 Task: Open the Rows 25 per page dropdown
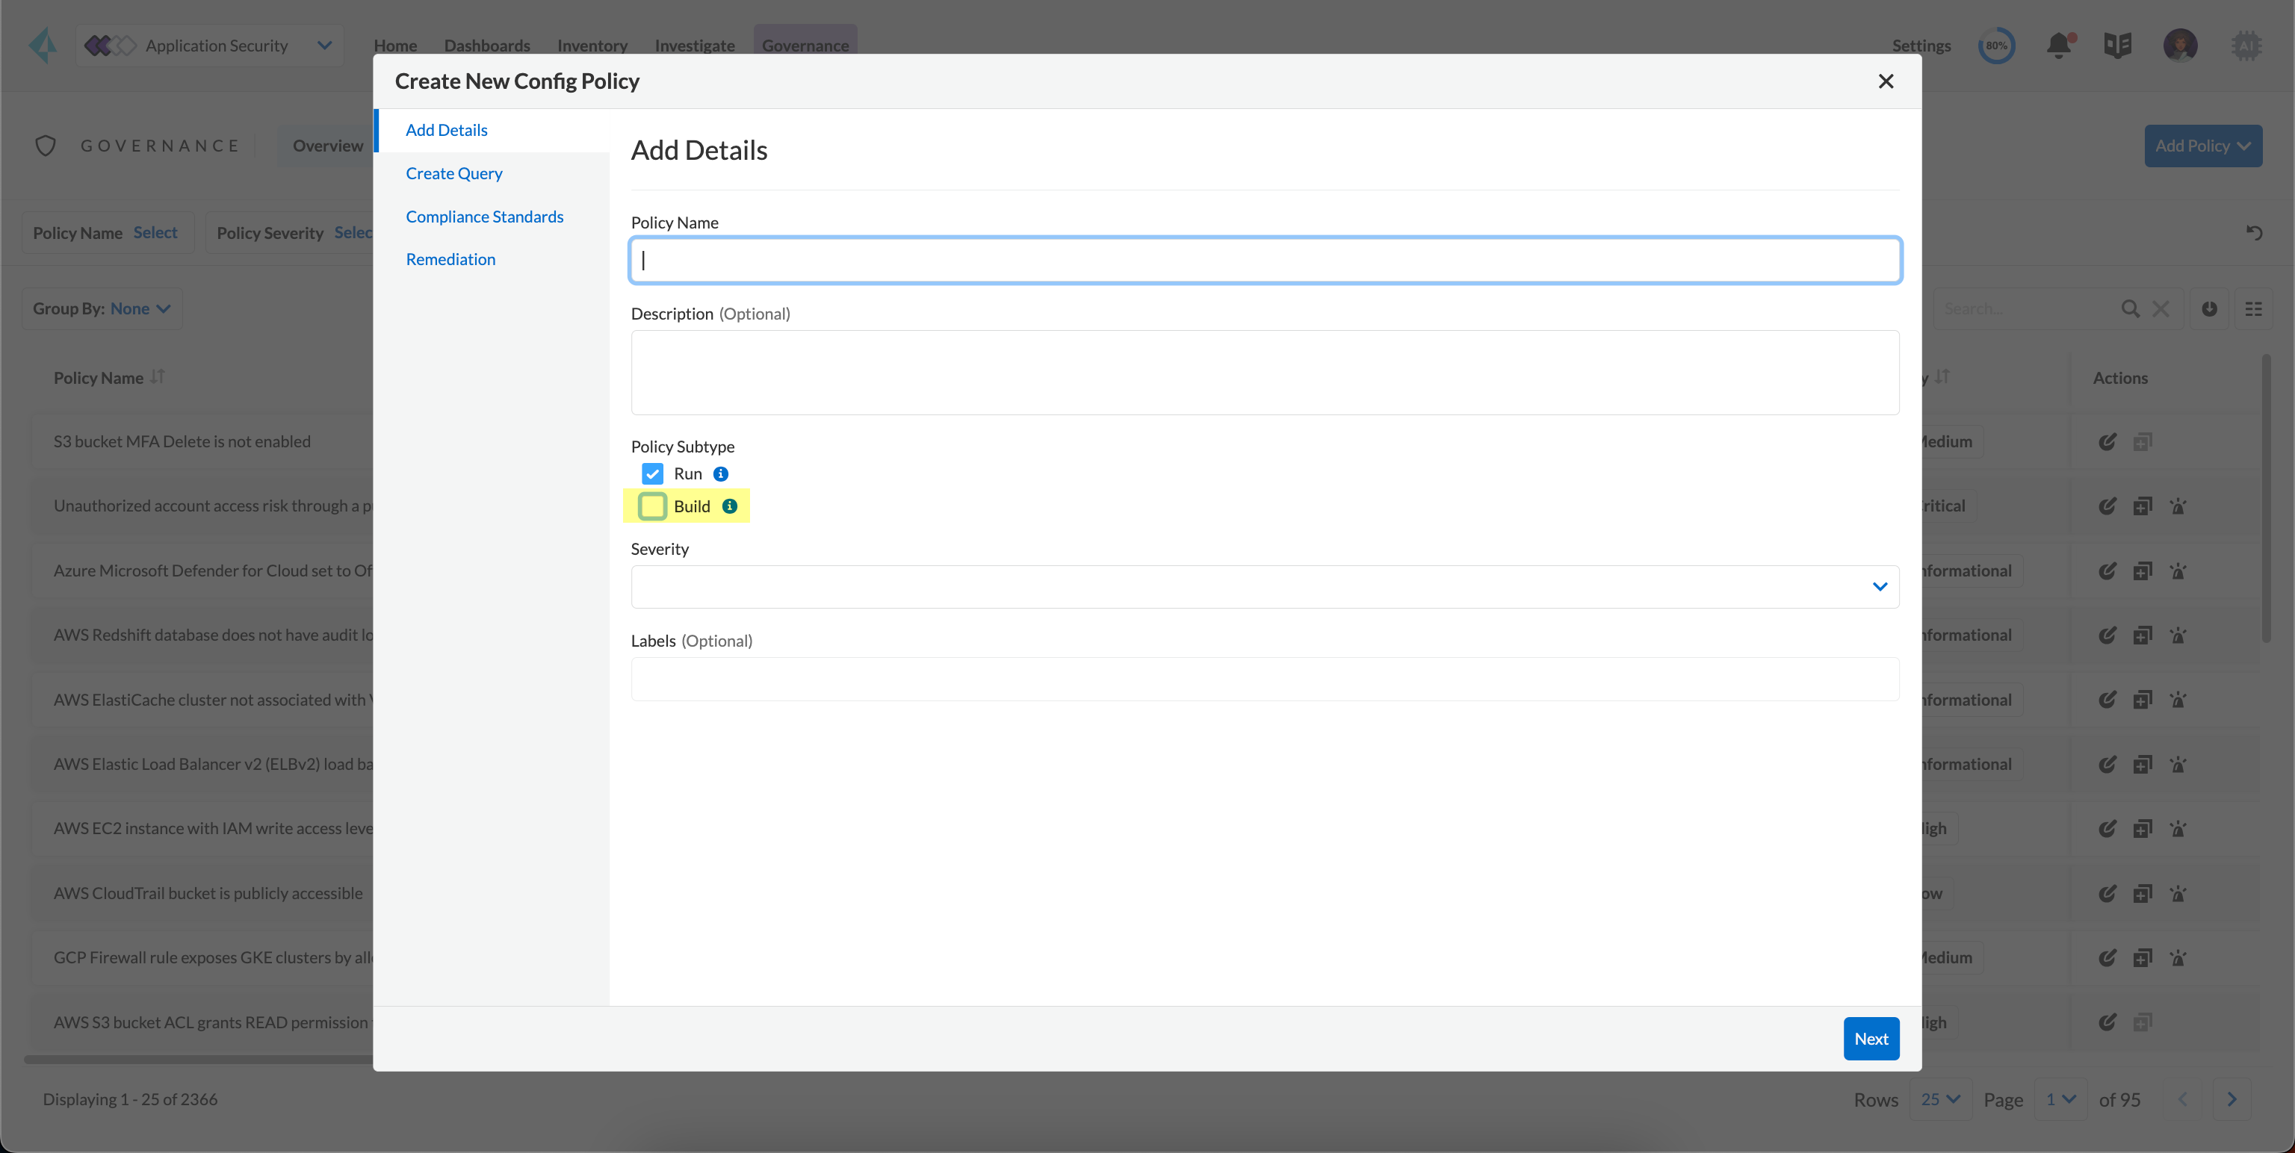coord(1939,1099)
